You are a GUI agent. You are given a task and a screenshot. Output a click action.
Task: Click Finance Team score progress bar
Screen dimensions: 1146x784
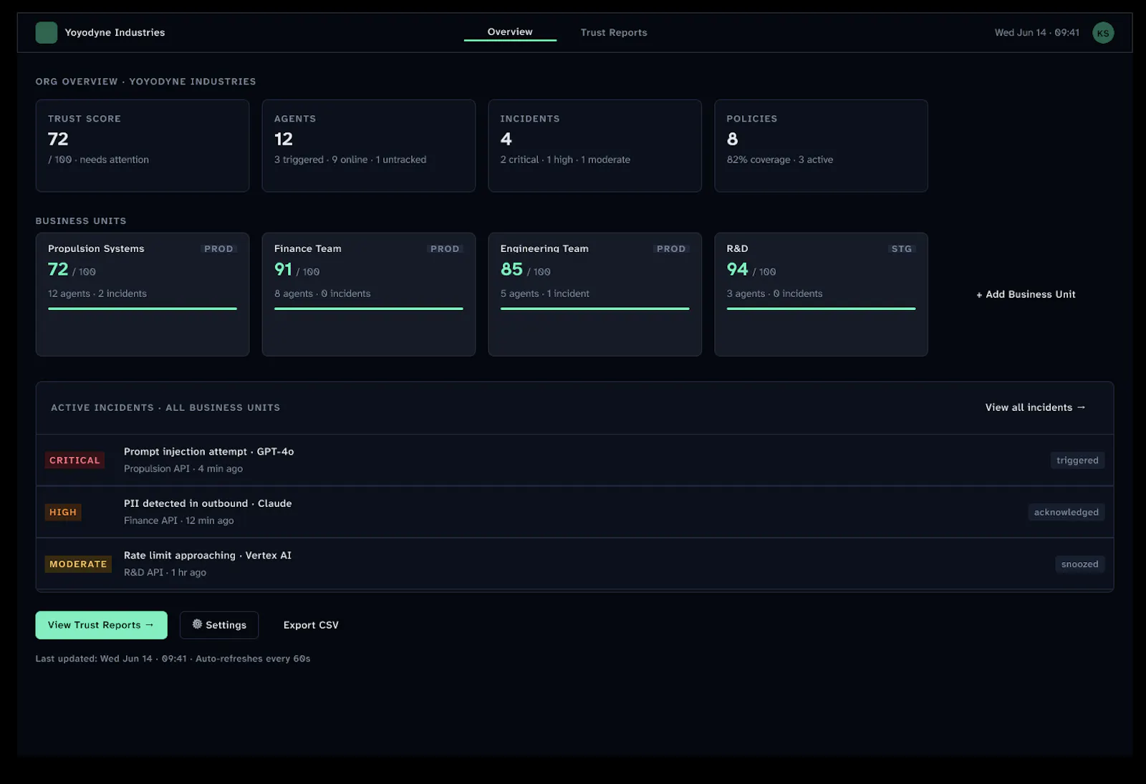click(x=369, y=309)
